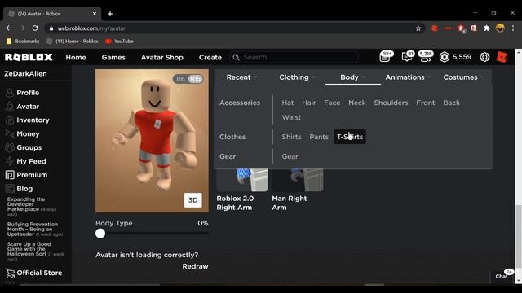The height and width of the screenshot is (293, 522).
Task: Click the Premium icon in the sidebar
Action: click(10, 175)
